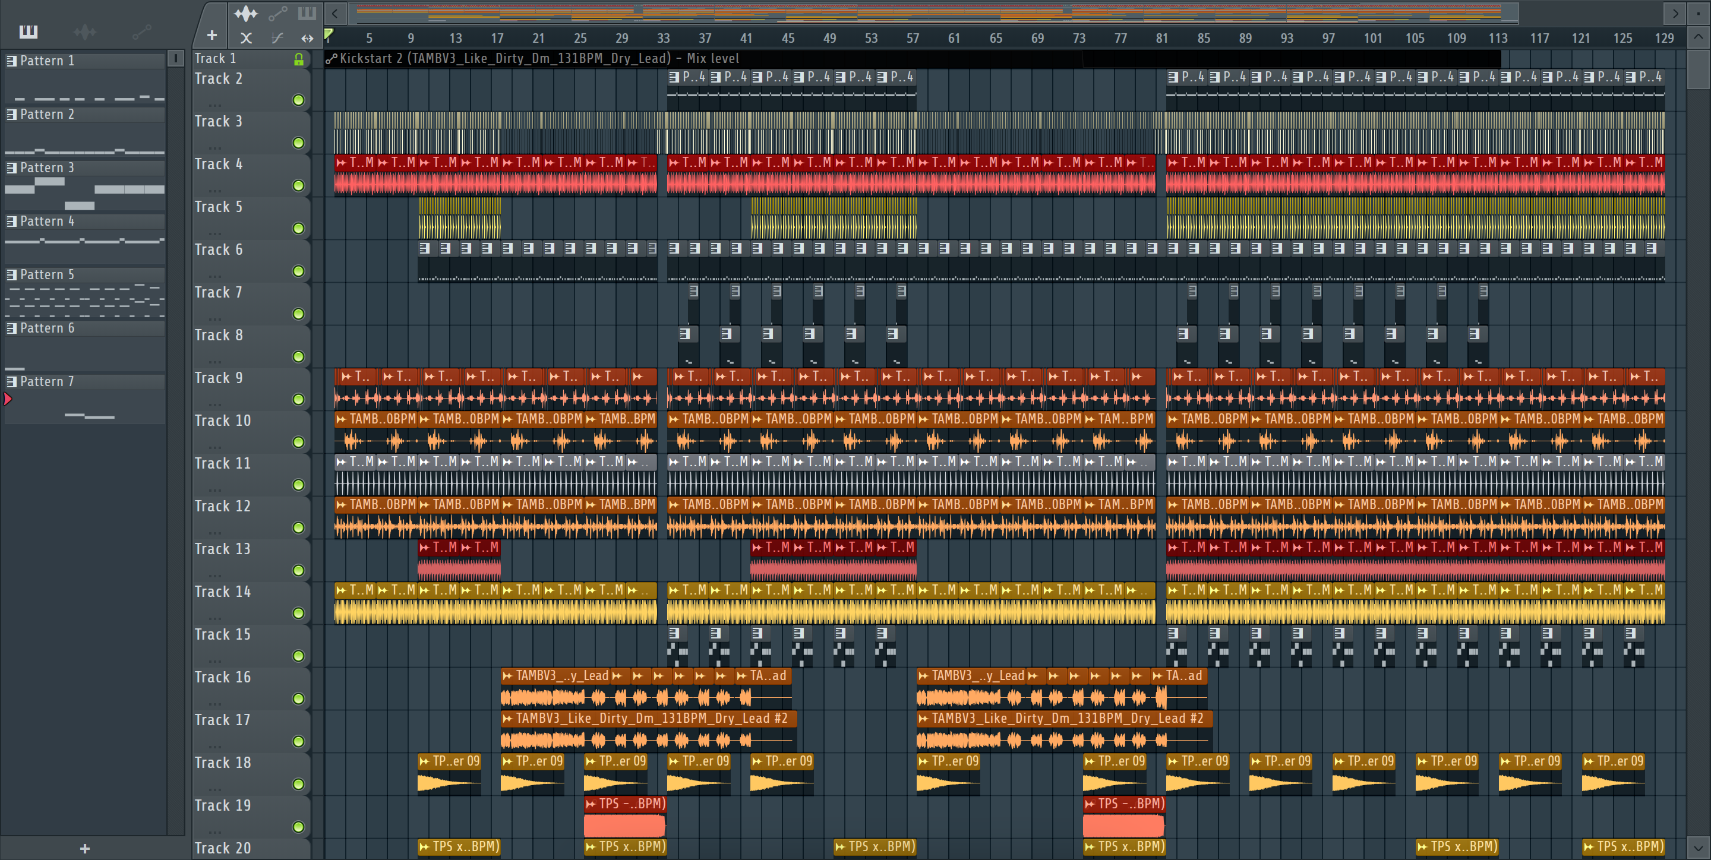
Task: Click the green playhead marker at bar 1
Action: pos(329,34)
